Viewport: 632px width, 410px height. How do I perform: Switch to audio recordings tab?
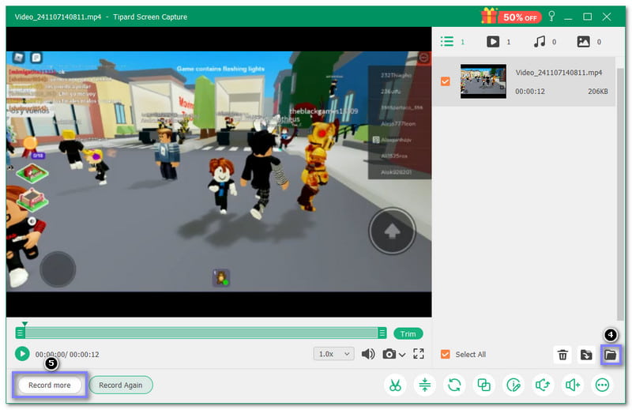tap(540, 42)
